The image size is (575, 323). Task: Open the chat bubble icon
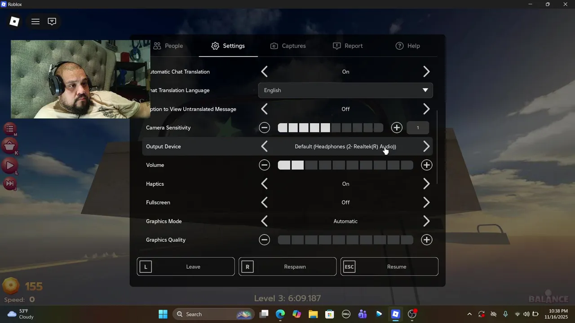pos(52,22)
